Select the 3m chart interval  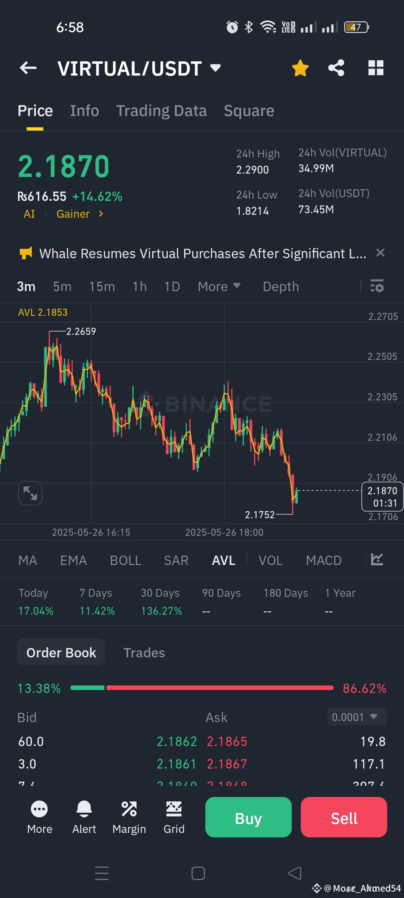(26, 287)
